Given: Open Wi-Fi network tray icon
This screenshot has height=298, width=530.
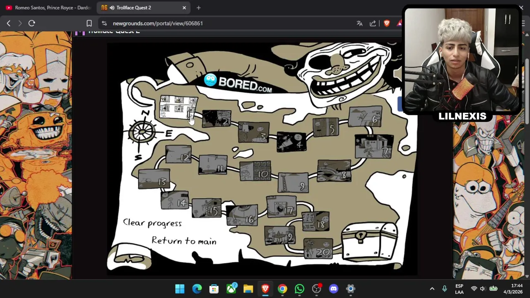Looking at the screenshot, I should tap(474, 288).
